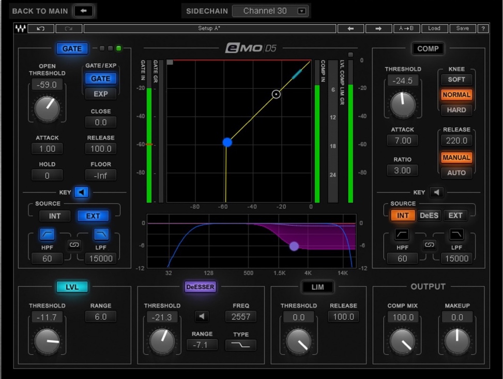503x379 pixels.
Task: Click compressor Ratio value 3.00
Action: (x=402, y=170)
